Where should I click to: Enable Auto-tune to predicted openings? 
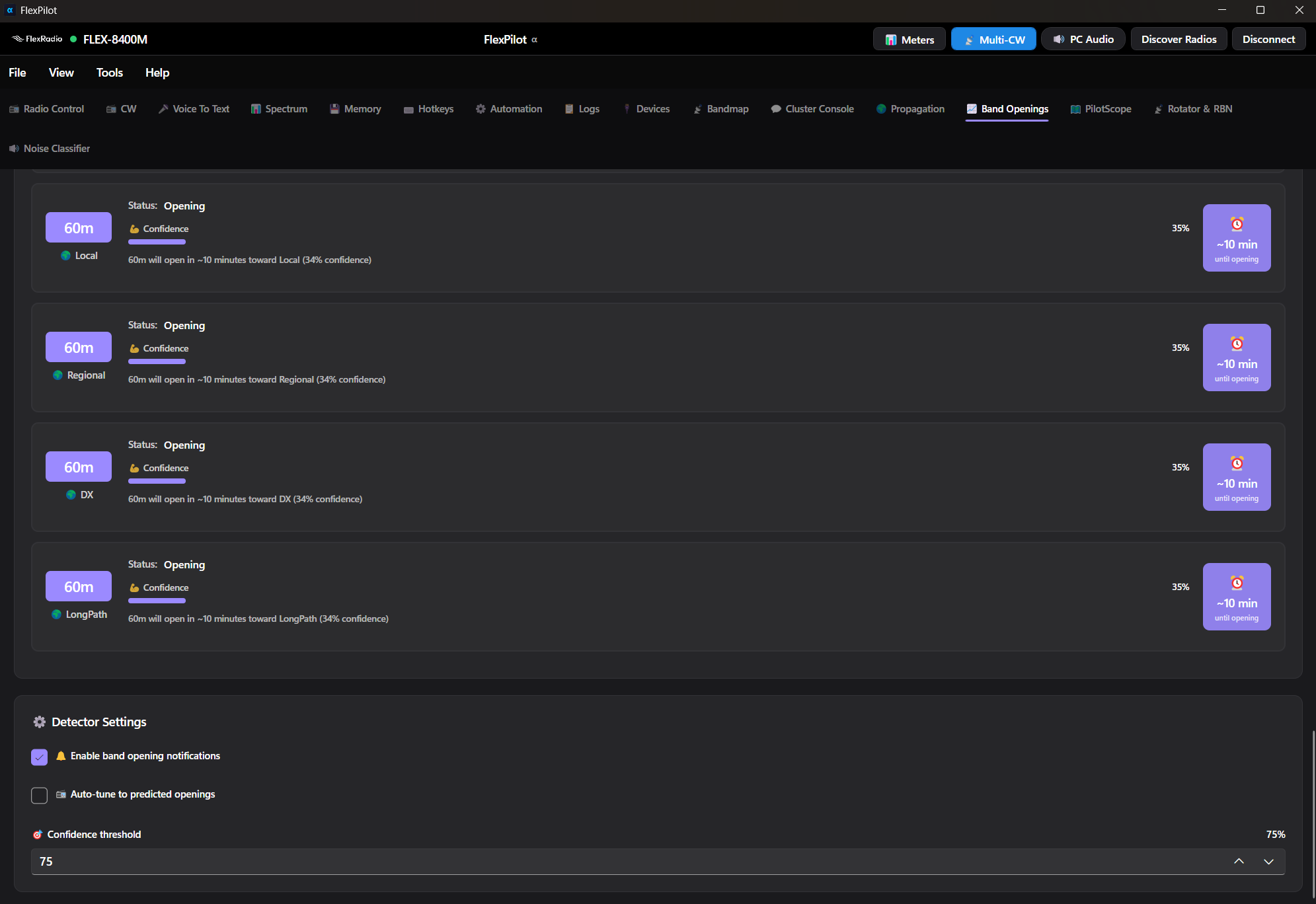coord(40,796)
